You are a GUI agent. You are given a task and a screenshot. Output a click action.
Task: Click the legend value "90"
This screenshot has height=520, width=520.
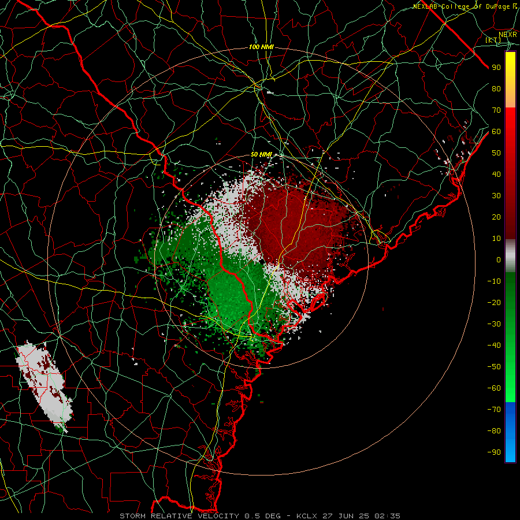(496, 68)
